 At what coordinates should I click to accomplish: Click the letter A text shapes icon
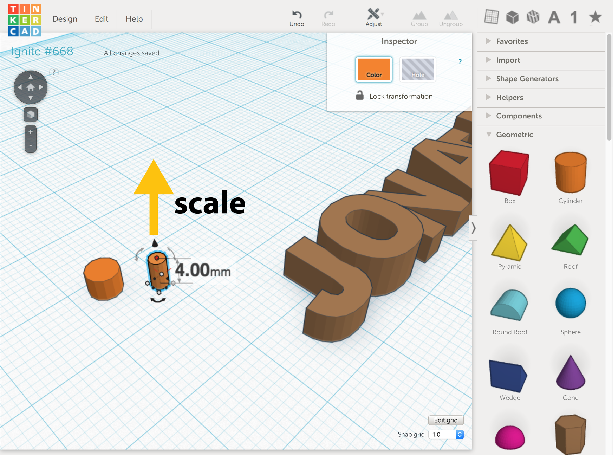pos(554,18)
